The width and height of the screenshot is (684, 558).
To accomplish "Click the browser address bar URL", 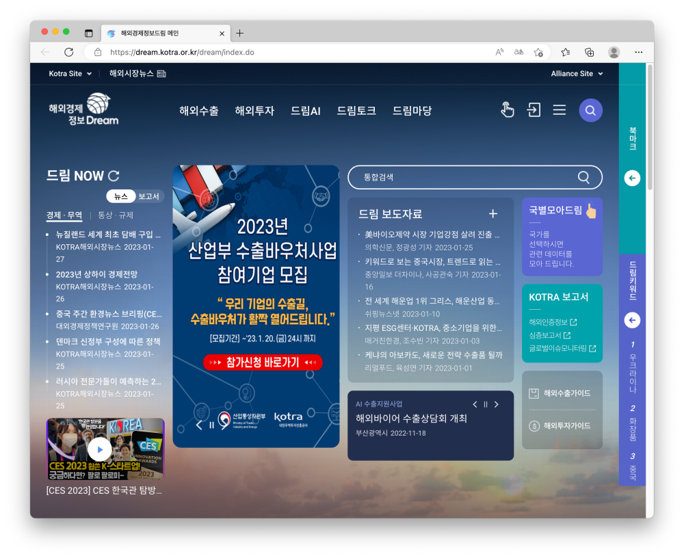I will pyautogui.click(x=182, y=53).
